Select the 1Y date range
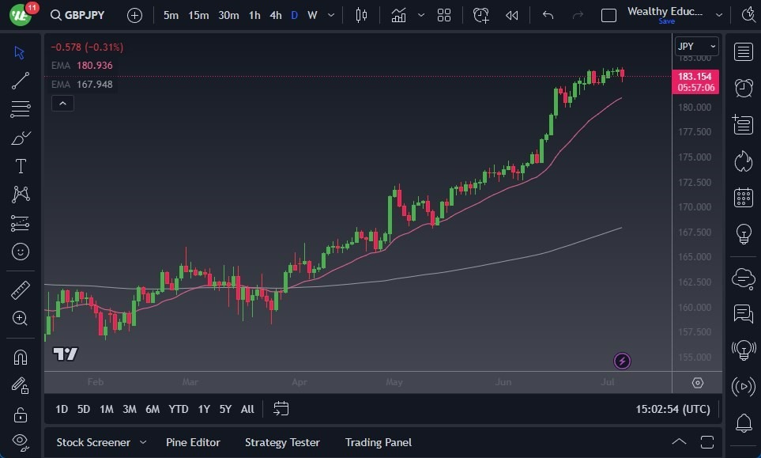This screenshot has width=761, height=458. click(203, 409)
